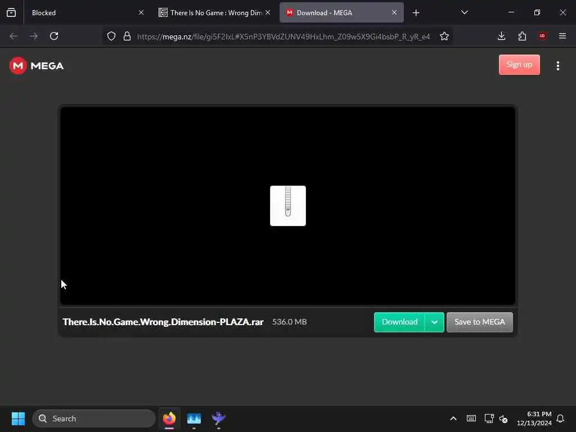Open the blue monitor taskbar app
The width and height of the screenshot is (576, 432).
[x=194, y=418]
